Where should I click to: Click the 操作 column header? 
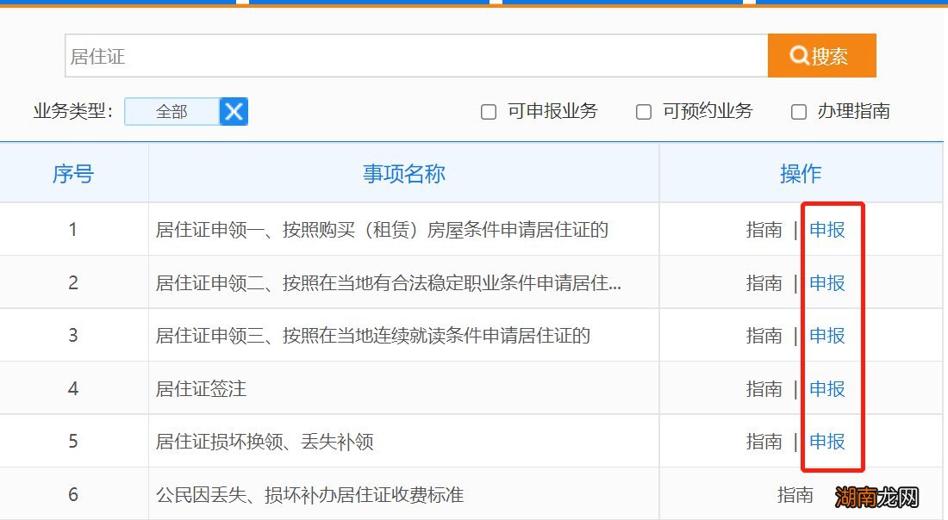(801, 174)
